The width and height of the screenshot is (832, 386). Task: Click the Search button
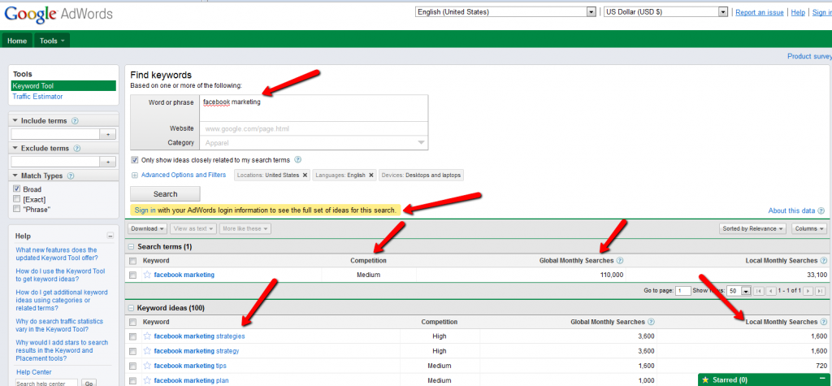165,193
